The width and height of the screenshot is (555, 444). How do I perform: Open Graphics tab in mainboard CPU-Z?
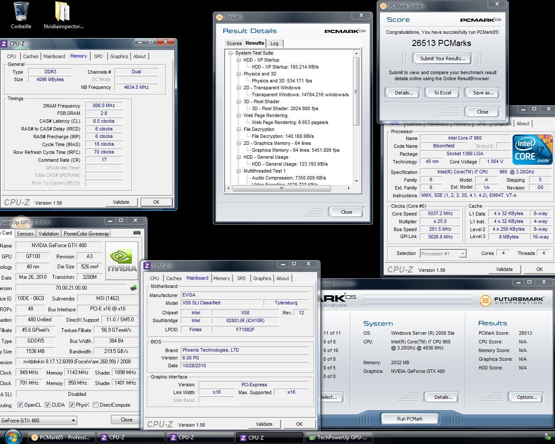tap(262, 278)
